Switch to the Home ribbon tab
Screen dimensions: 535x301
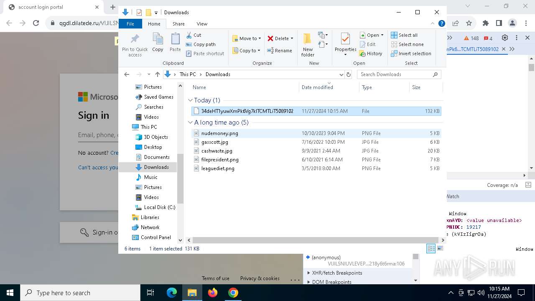(x=154, y=24)
